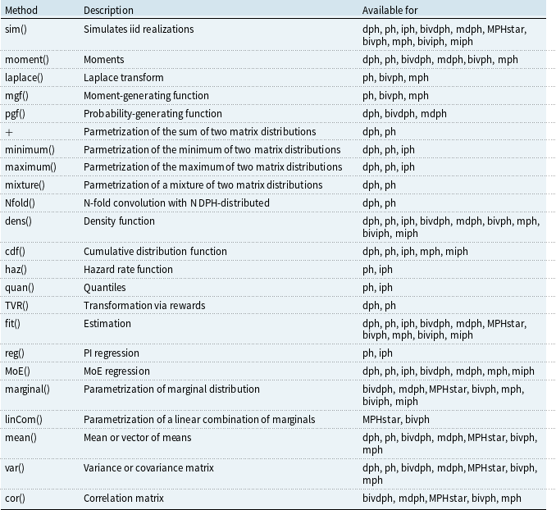Click the Density function description

point(119,221)
